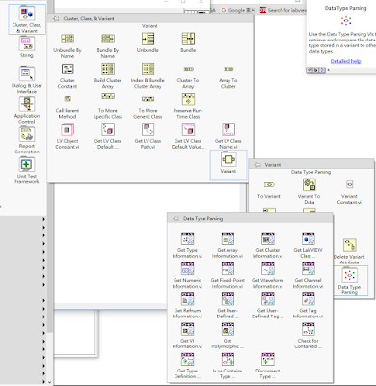Select Get Type Information.vi

[x=187, y=245]
